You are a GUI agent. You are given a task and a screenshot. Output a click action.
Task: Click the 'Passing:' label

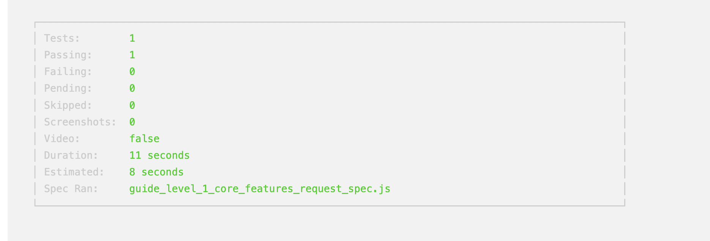[x=68, y=55]
